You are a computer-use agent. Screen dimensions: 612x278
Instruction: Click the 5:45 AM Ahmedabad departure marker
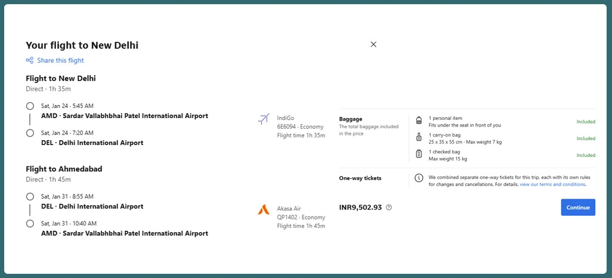[x=30, y=106]
